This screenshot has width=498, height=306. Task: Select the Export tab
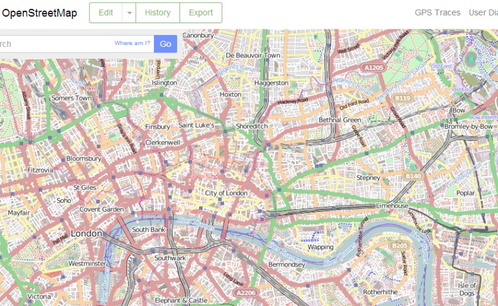coord(201,12)
